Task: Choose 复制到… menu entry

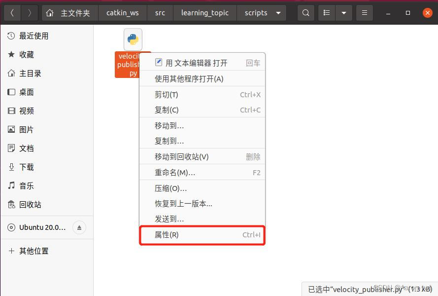Action: pos(202,141)
